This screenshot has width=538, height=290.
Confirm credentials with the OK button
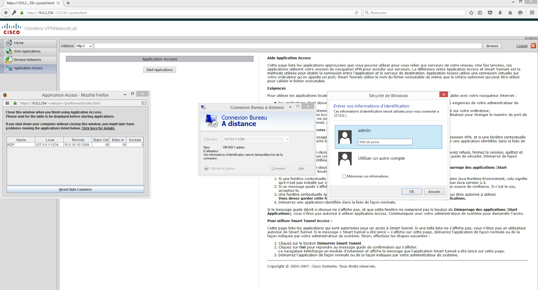pos(412,192)
